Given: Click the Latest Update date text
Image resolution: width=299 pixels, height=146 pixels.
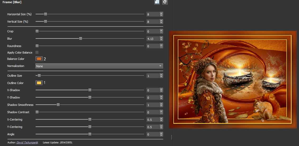Looking at the screenshot, I should tap(66, 142).
